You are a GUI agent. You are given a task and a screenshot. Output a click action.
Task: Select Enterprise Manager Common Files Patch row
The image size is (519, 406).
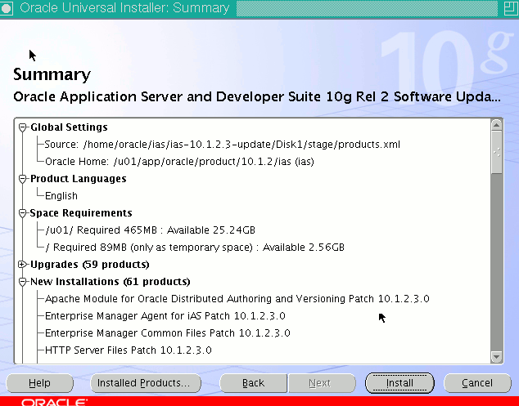pyautogui.click(x=168, y=333)
